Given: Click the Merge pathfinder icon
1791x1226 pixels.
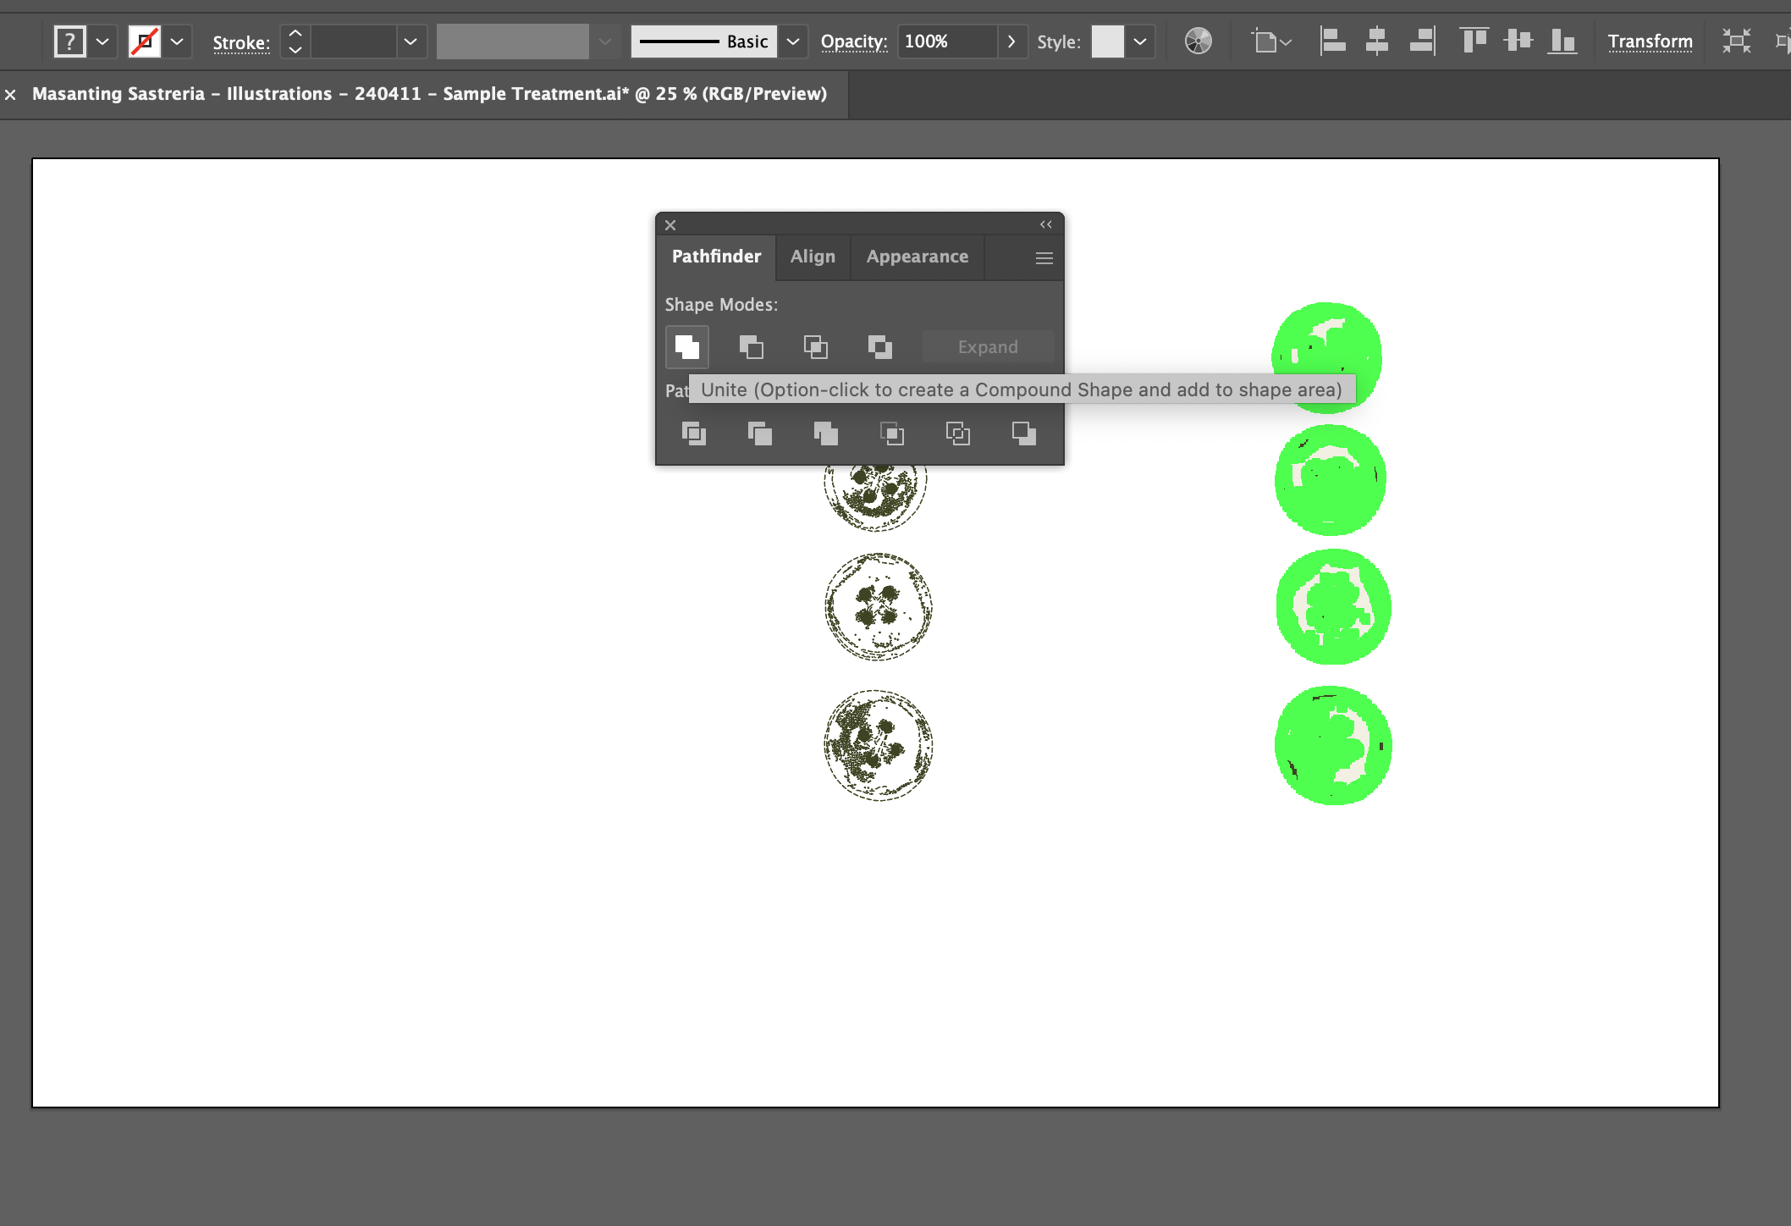Looking at the screenshot, I should 825,434.
